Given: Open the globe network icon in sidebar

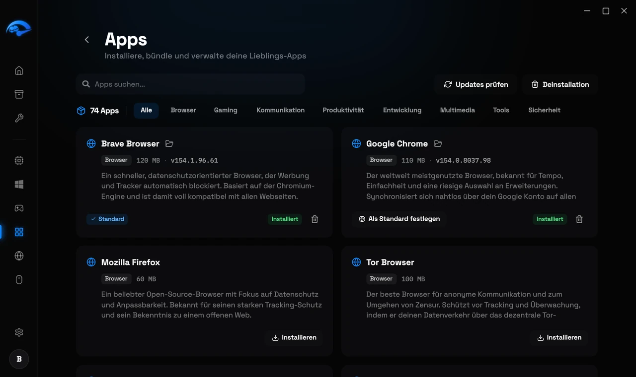Looking at the screenshot, I should (x=19, y=256).
